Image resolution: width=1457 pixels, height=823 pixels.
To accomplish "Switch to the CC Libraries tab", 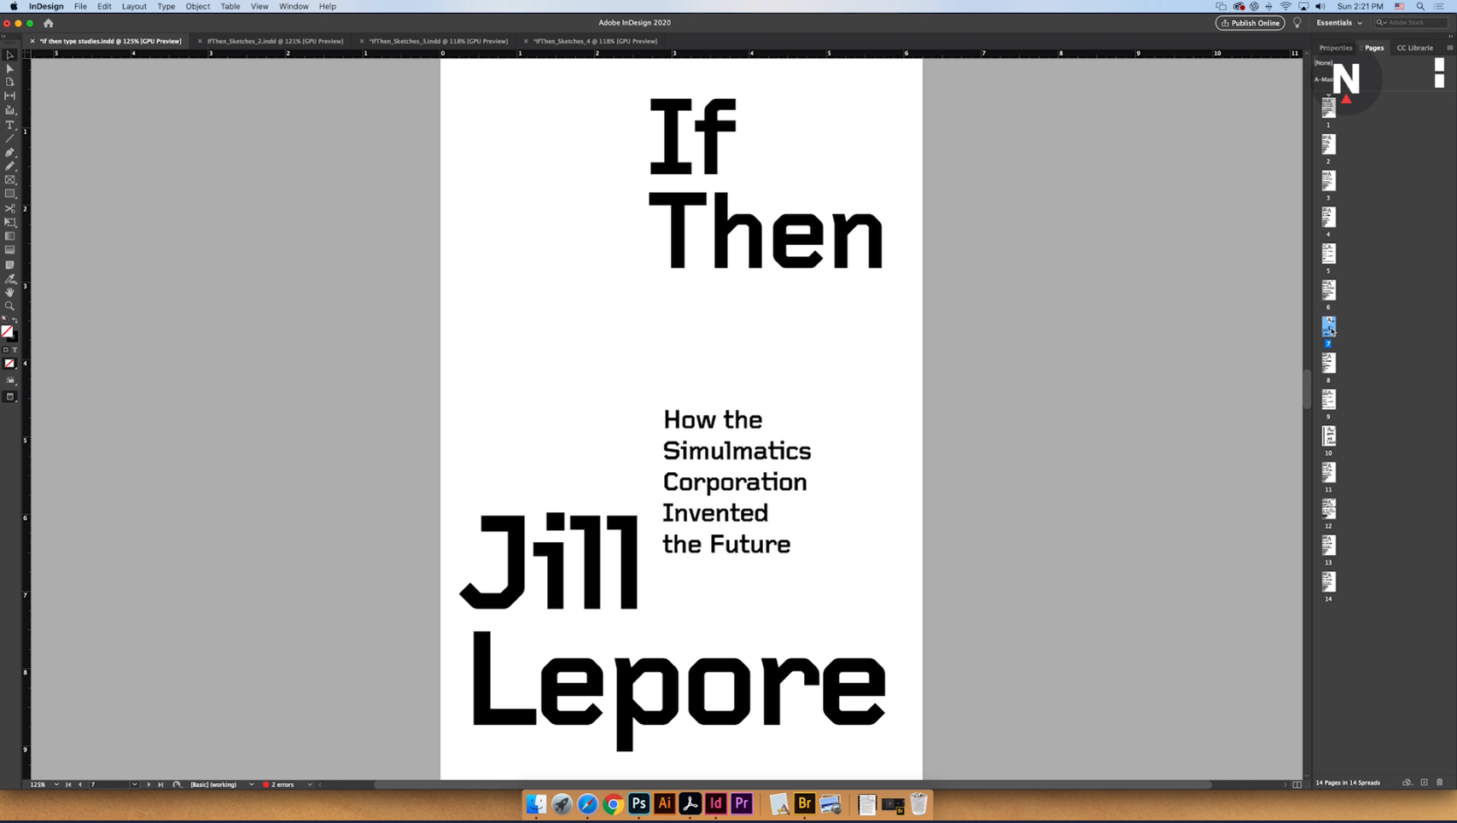I will (x=1414, y=48).
